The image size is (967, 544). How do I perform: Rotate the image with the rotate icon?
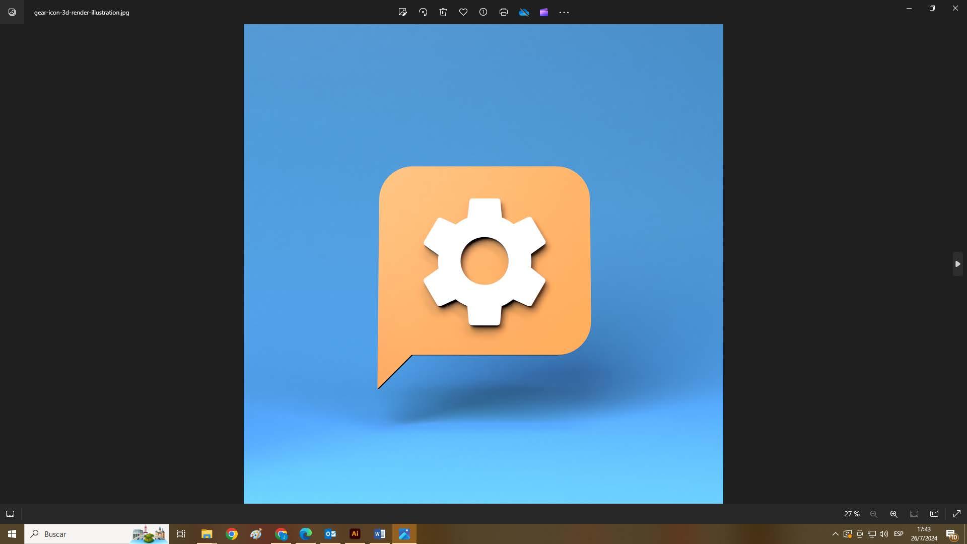click(423, 12)
